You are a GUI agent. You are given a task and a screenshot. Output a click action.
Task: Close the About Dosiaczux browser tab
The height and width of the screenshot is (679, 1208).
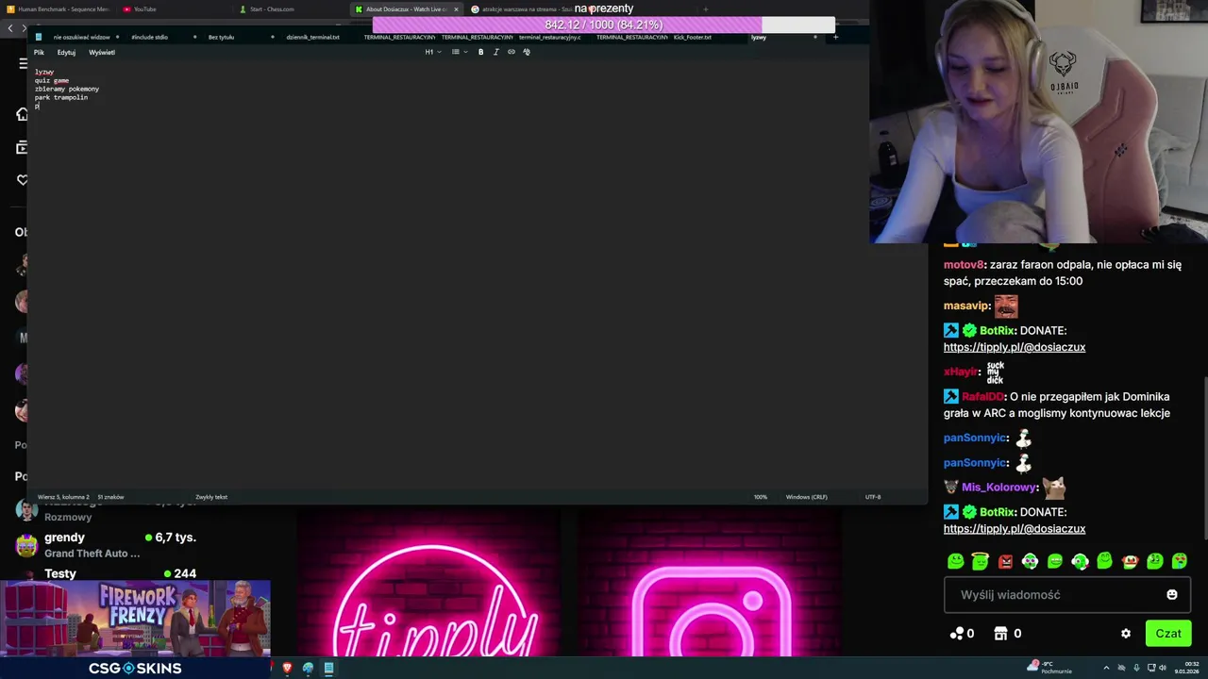tap(456, 9)
